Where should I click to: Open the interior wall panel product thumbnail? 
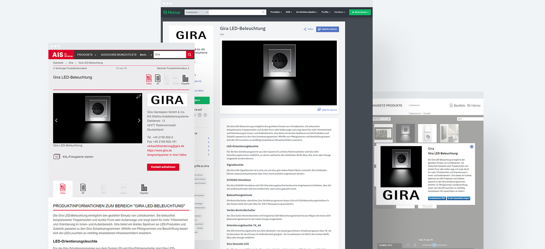[x=449, y=133]
